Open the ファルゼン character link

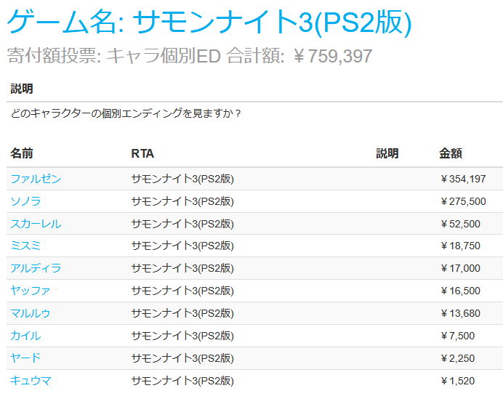pos(36,179)
